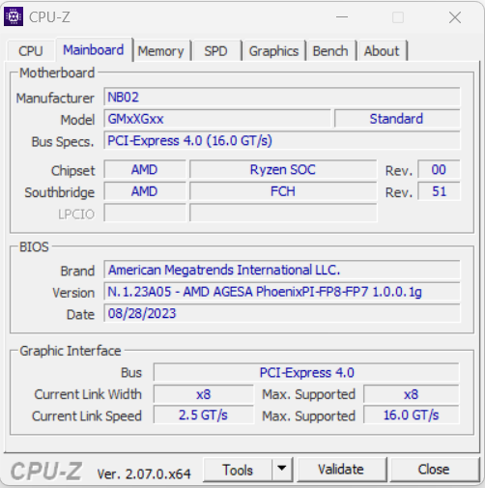Click the Max. Supported link width x8 value
This screenshot has width=485, height=488.
[x=412, y=394]
